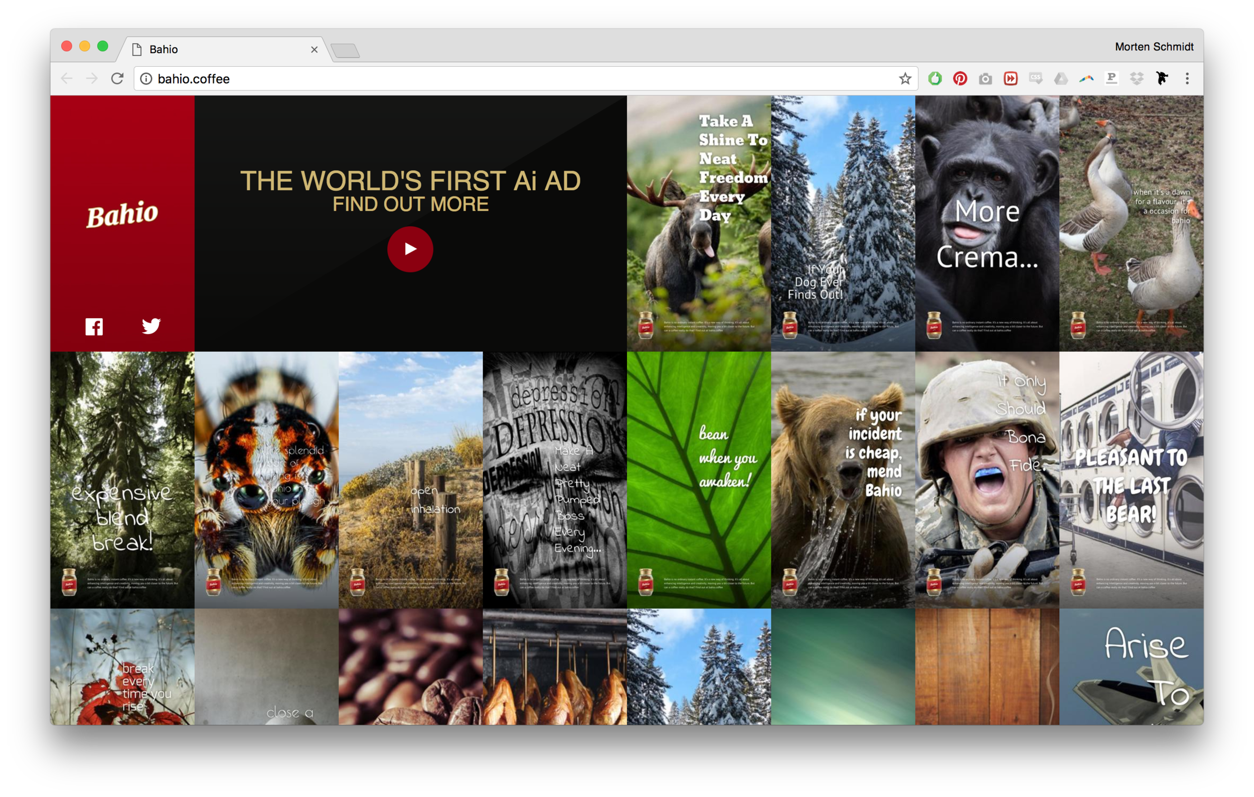Open the 'bean when you awaken!' leaf ad
Viewport: 1254px width, 797px height.
(699, 480)
